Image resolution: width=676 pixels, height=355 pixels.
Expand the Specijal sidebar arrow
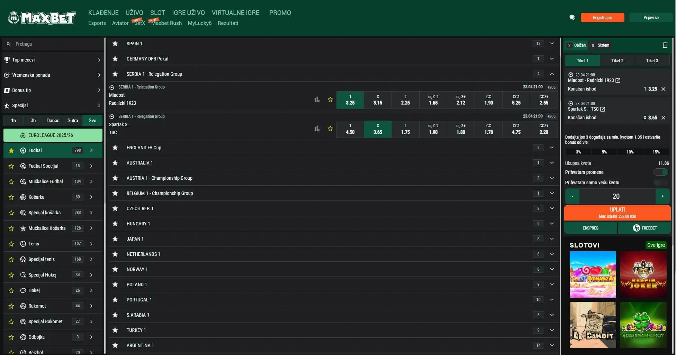(x=99, y=105)
